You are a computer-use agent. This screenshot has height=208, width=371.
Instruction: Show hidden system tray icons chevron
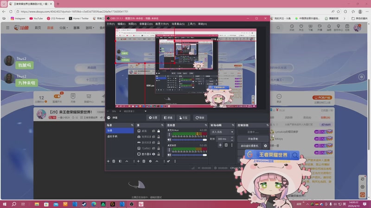tap(307, 204)
